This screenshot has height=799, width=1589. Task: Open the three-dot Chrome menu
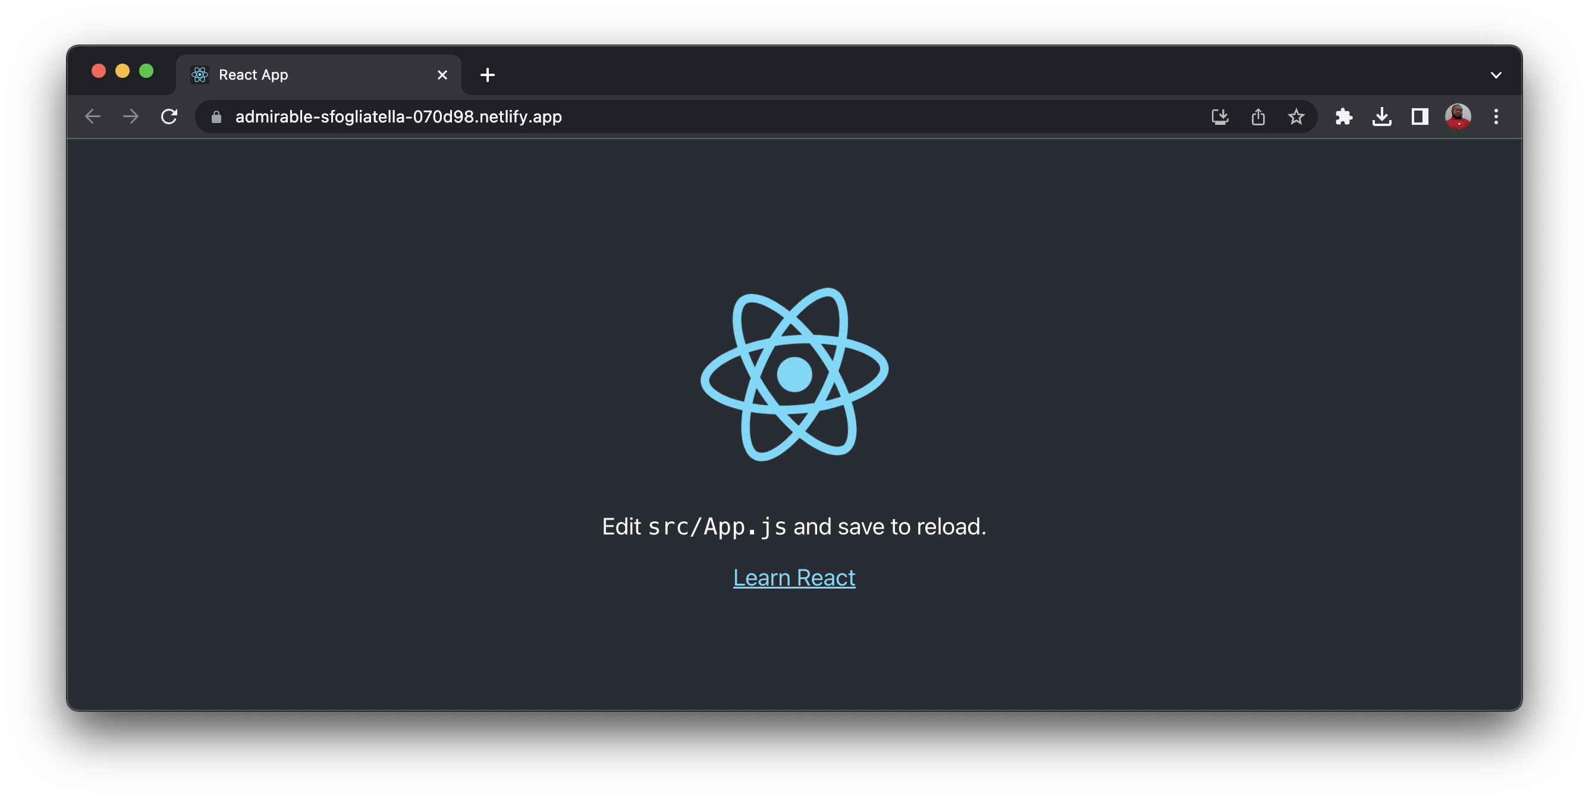1495,117
